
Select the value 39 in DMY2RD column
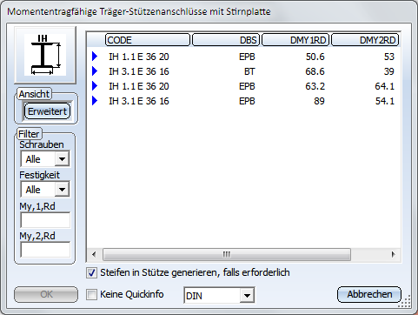[389, 71]
